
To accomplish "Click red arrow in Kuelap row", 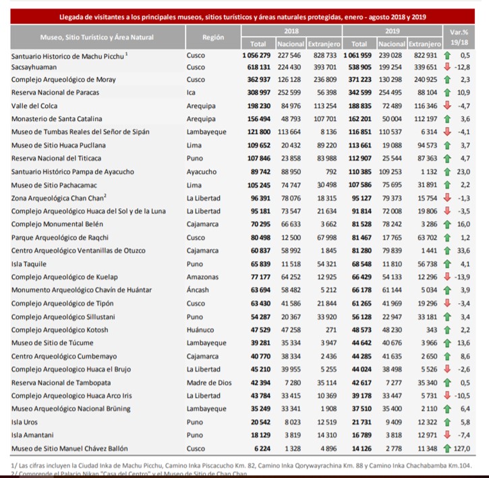I will pos(447,276).
